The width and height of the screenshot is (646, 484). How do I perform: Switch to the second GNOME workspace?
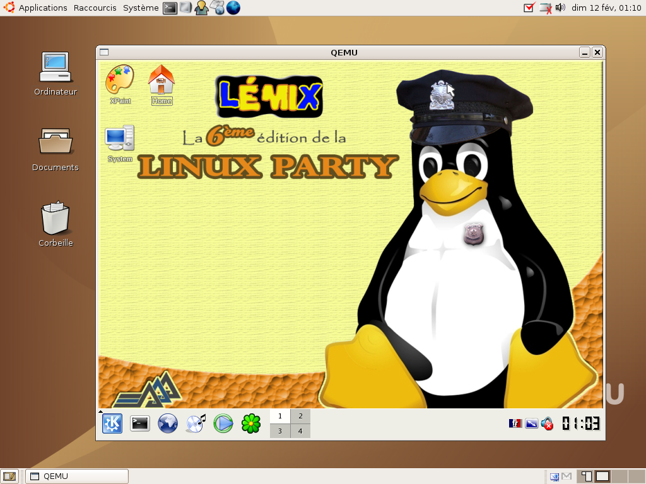(x=602, y=476)
